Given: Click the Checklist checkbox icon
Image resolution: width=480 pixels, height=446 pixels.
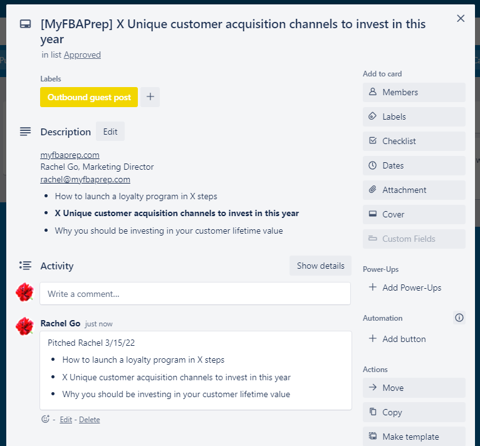Looking at the screenshot, I should click(x=373, y=141).
